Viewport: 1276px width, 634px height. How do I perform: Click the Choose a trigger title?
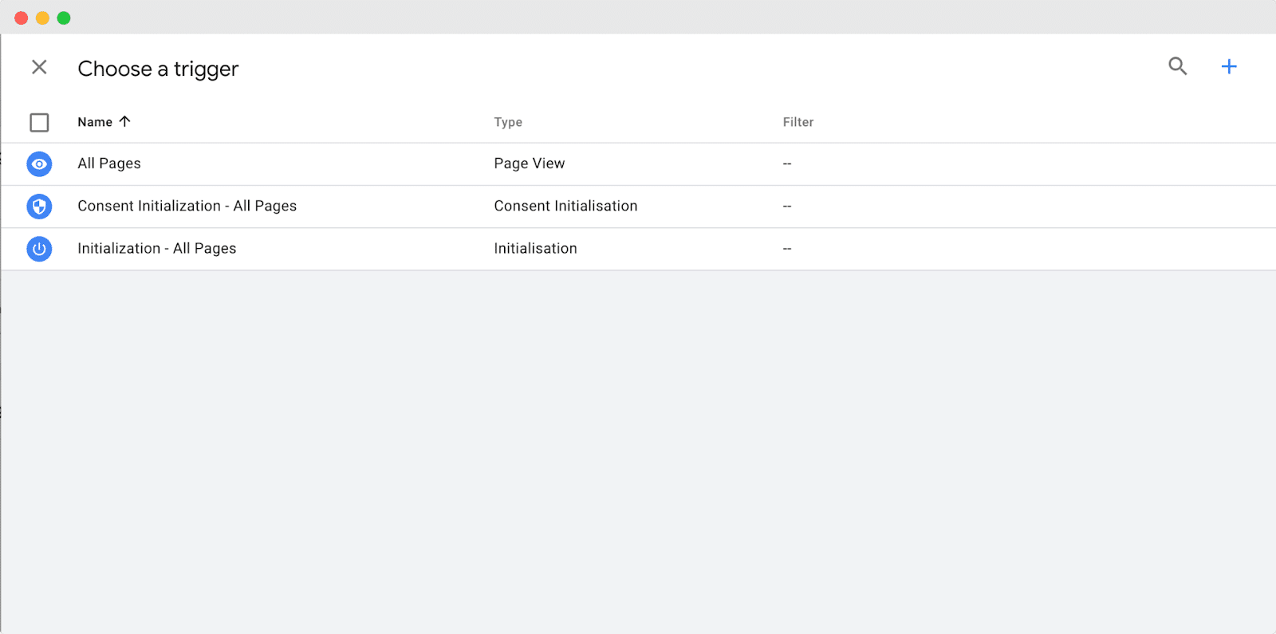pyautogui.click(x=158, y=69)
